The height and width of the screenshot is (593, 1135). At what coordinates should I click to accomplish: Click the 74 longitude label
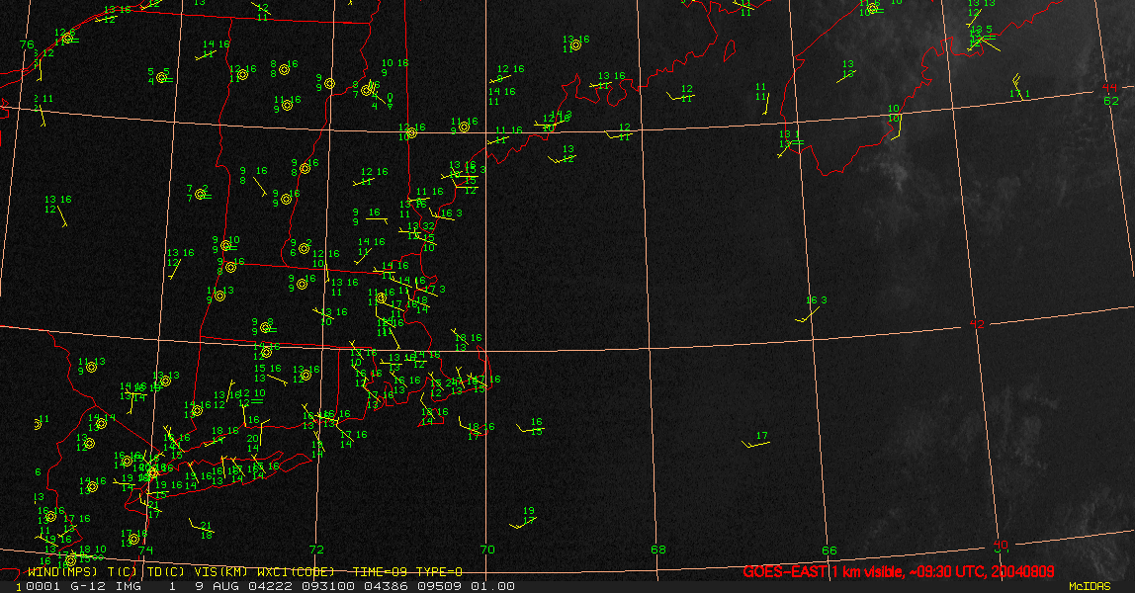pyautogui.click(x=145, y=550)
